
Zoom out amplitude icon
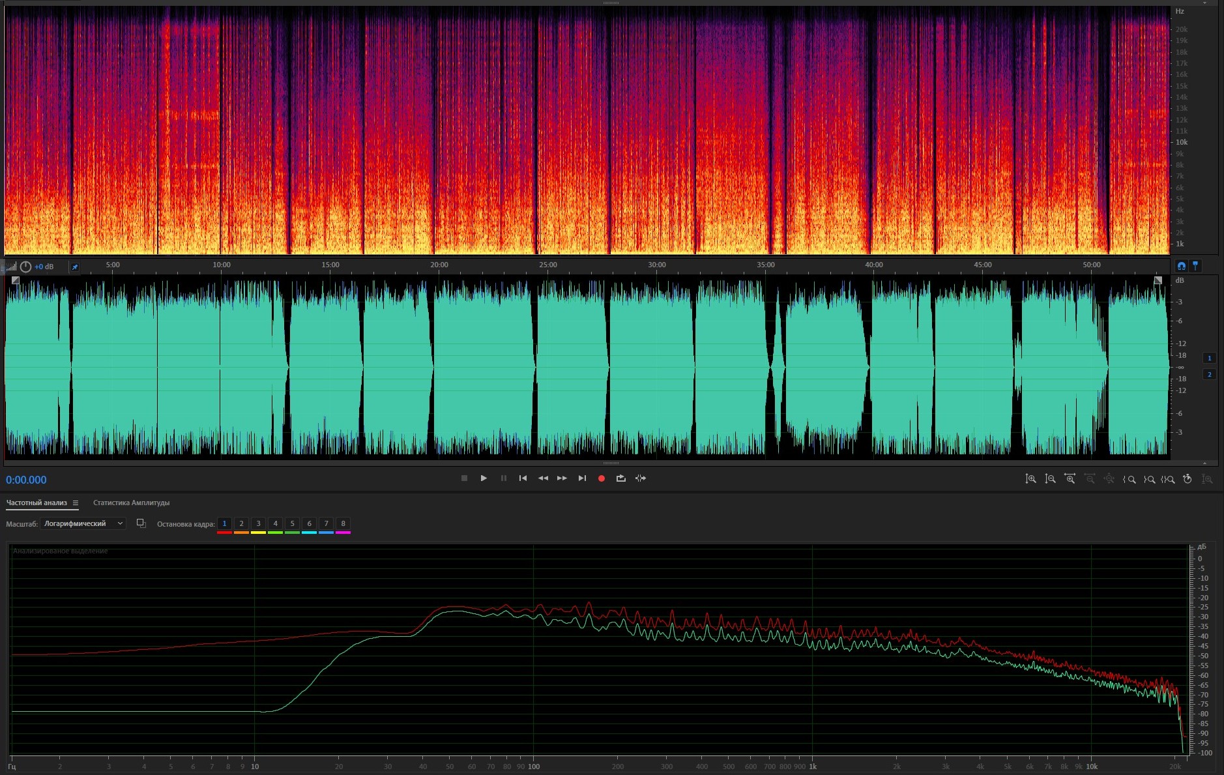pos(1050,479)
